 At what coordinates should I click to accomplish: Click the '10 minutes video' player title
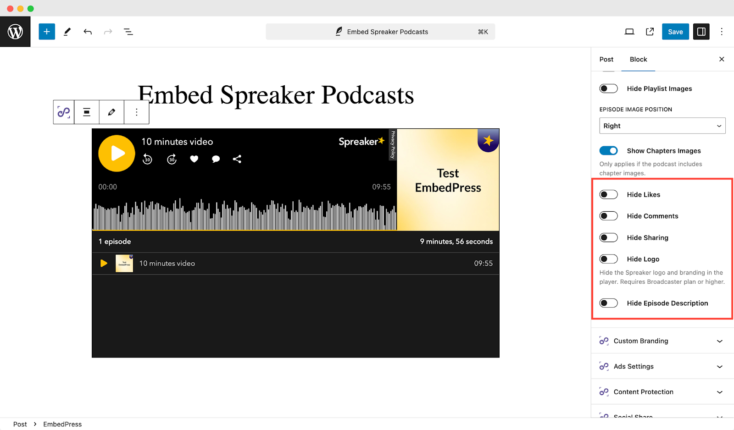click(177, 142)
